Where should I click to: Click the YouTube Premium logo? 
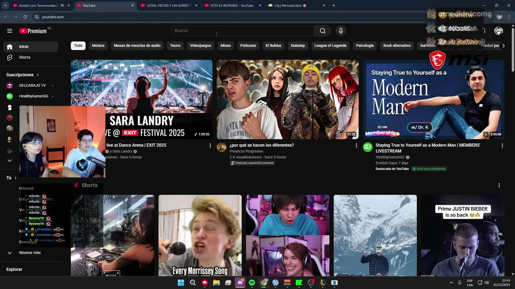(33, 31)
